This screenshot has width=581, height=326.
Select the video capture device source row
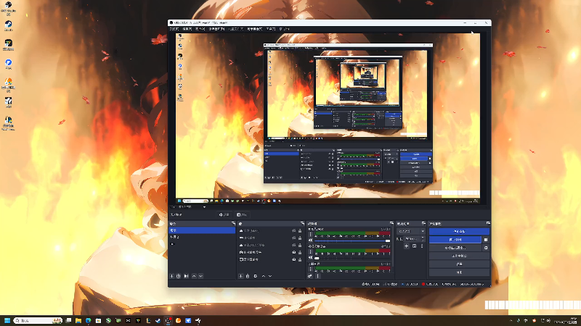click(270, 252)
